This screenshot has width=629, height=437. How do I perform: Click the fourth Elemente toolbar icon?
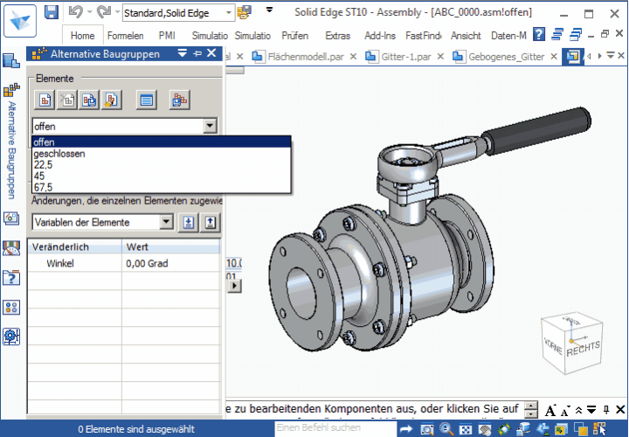tap(111, 100)
